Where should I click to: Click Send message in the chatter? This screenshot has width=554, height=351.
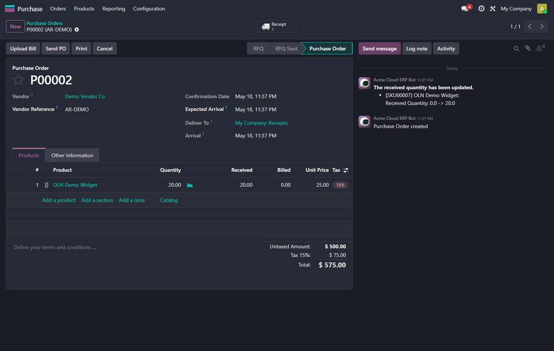click(379, 49)
